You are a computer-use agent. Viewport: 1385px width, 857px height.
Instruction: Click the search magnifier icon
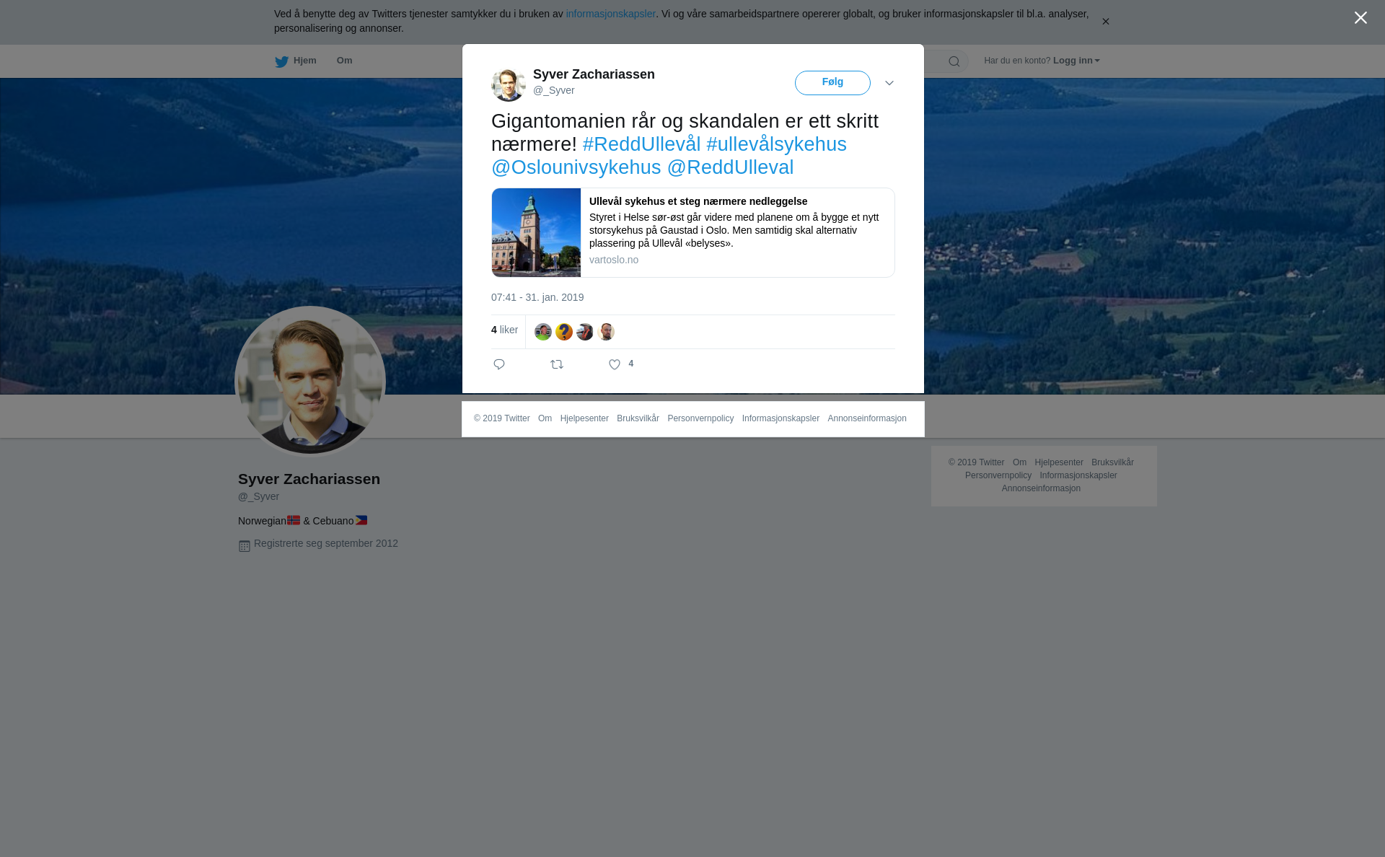pyautogui.click(x=954, y=61)
